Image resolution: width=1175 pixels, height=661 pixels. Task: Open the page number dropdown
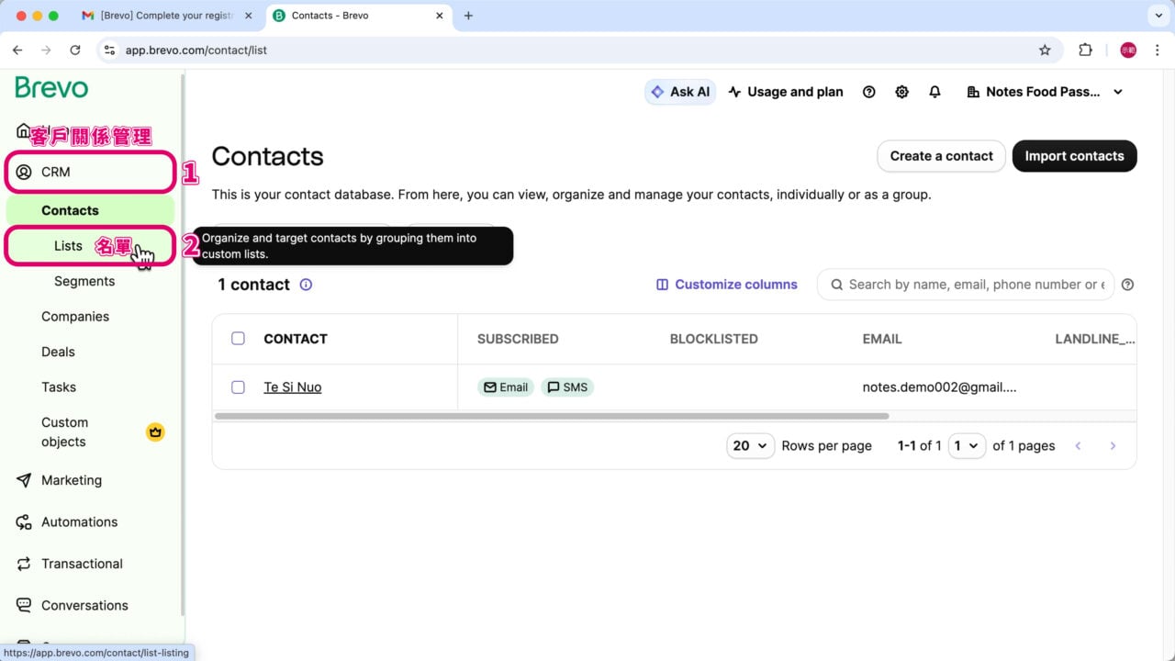967,446
